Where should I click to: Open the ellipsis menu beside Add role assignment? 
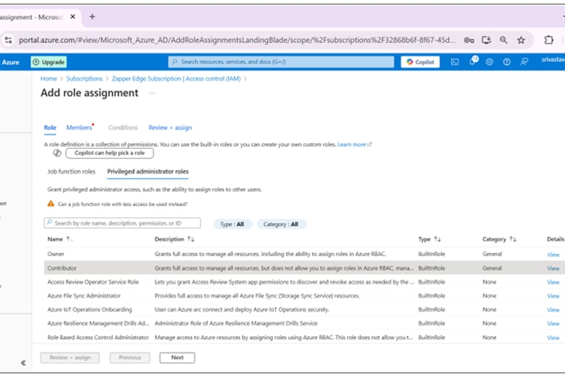tap(152, 93)
